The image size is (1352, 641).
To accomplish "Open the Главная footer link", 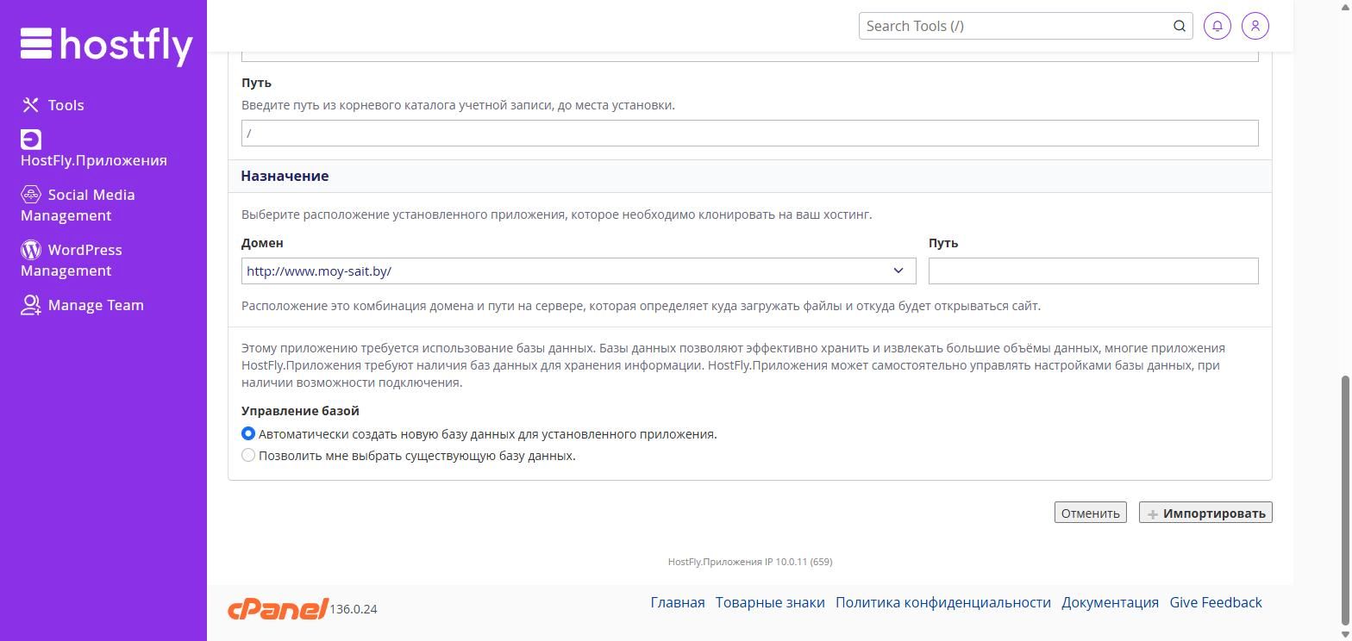I will 678,602.
